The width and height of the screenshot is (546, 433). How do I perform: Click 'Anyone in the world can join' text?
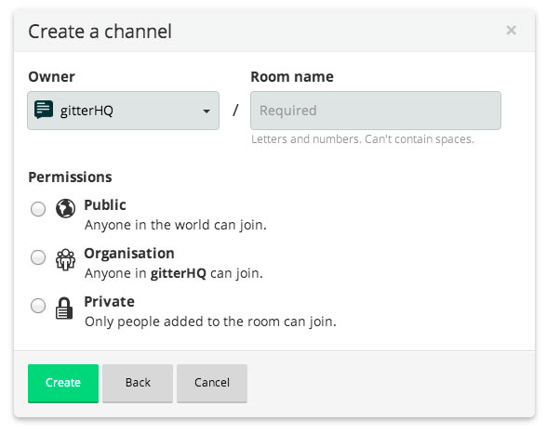[176, 225]
